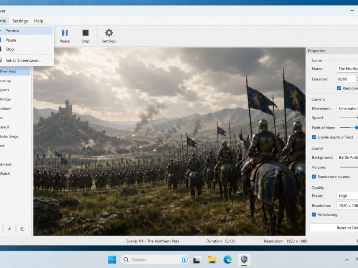Show hidden system tray icons chevron
This screenshot has height=268, width=358.
coord(346,260)
